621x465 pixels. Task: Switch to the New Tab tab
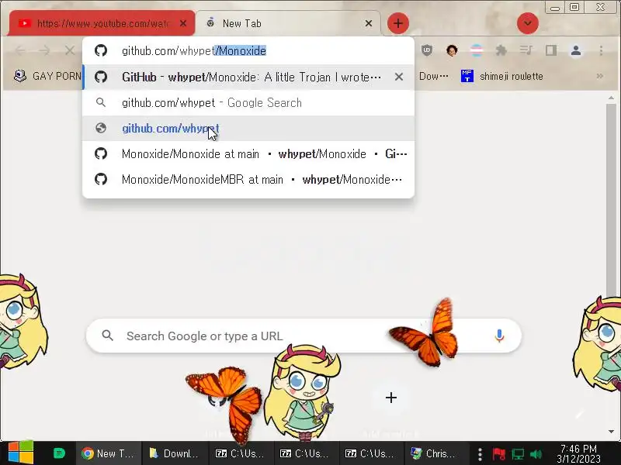click(288, 23)
